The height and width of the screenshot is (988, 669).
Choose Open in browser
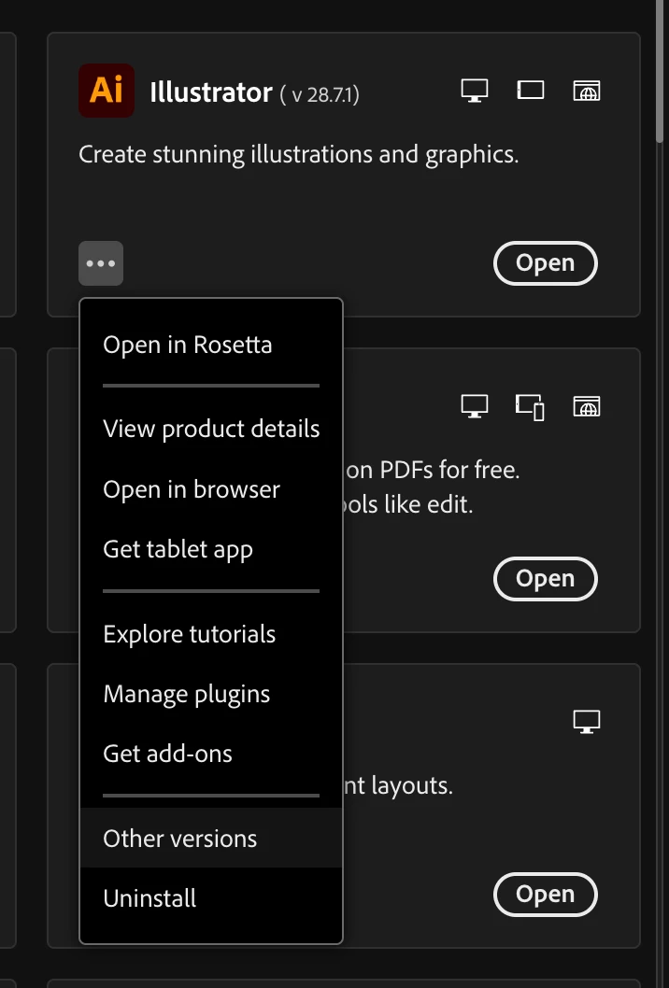(x=211, y=489)
